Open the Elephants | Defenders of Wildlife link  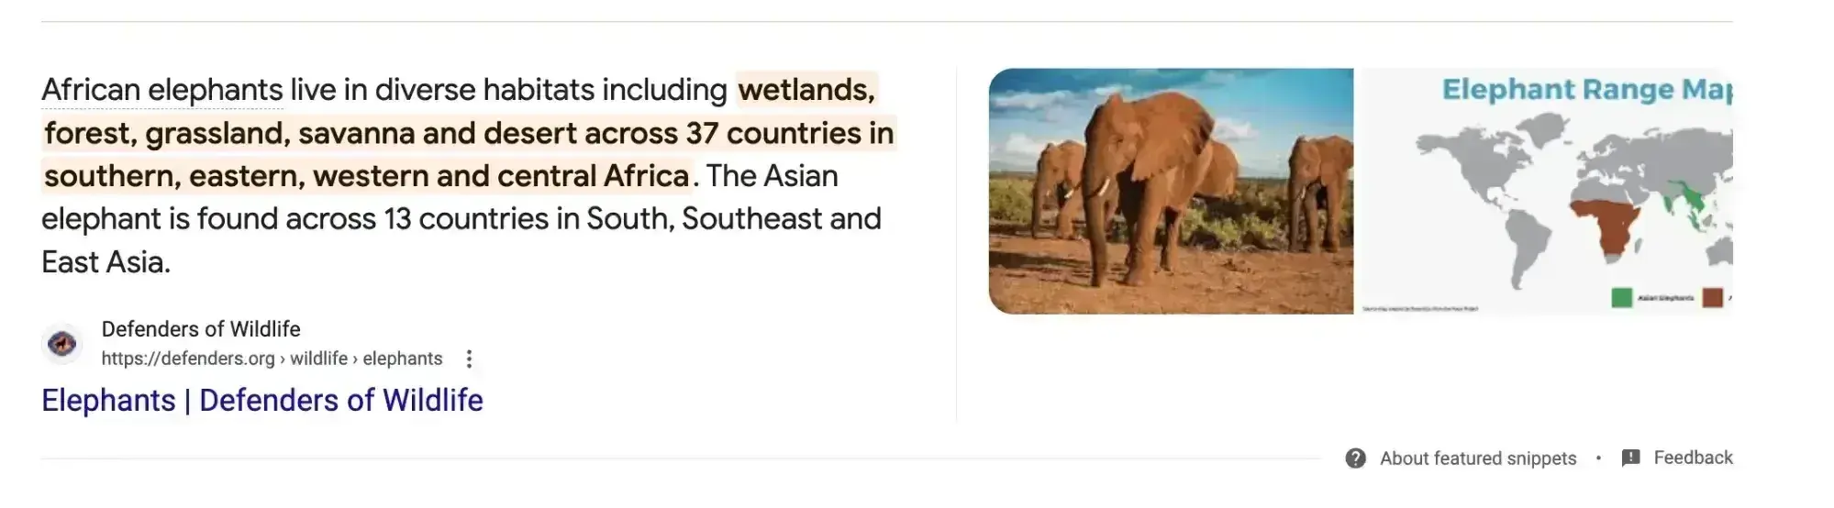pos(262,401)
